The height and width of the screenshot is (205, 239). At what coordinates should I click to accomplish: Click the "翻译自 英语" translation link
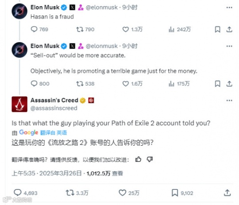[x=54, y=133]
